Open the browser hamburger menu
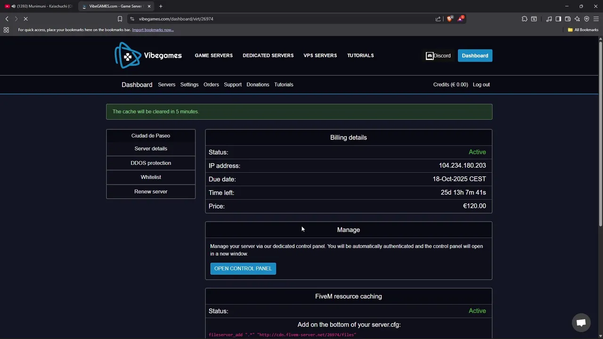The height and width of the screenshot is (339, 603). point(596,19)
